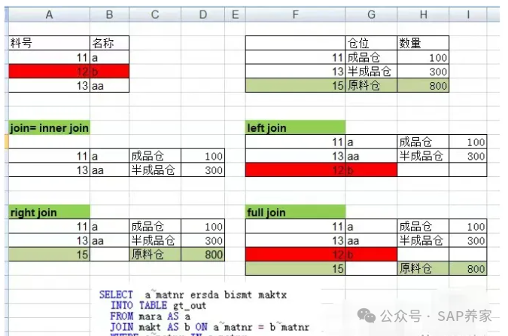Select the 'left join' label cell

(296, 128)
